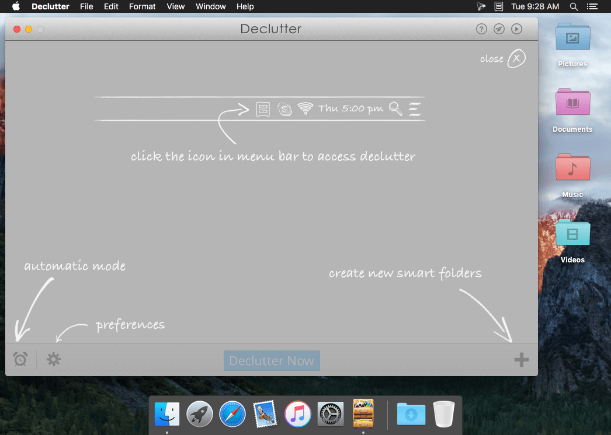Image resolution: width=611 pixels, height=435 pixels.
Task: Open Spotlight search in menu bar
Action: point(574,6)
